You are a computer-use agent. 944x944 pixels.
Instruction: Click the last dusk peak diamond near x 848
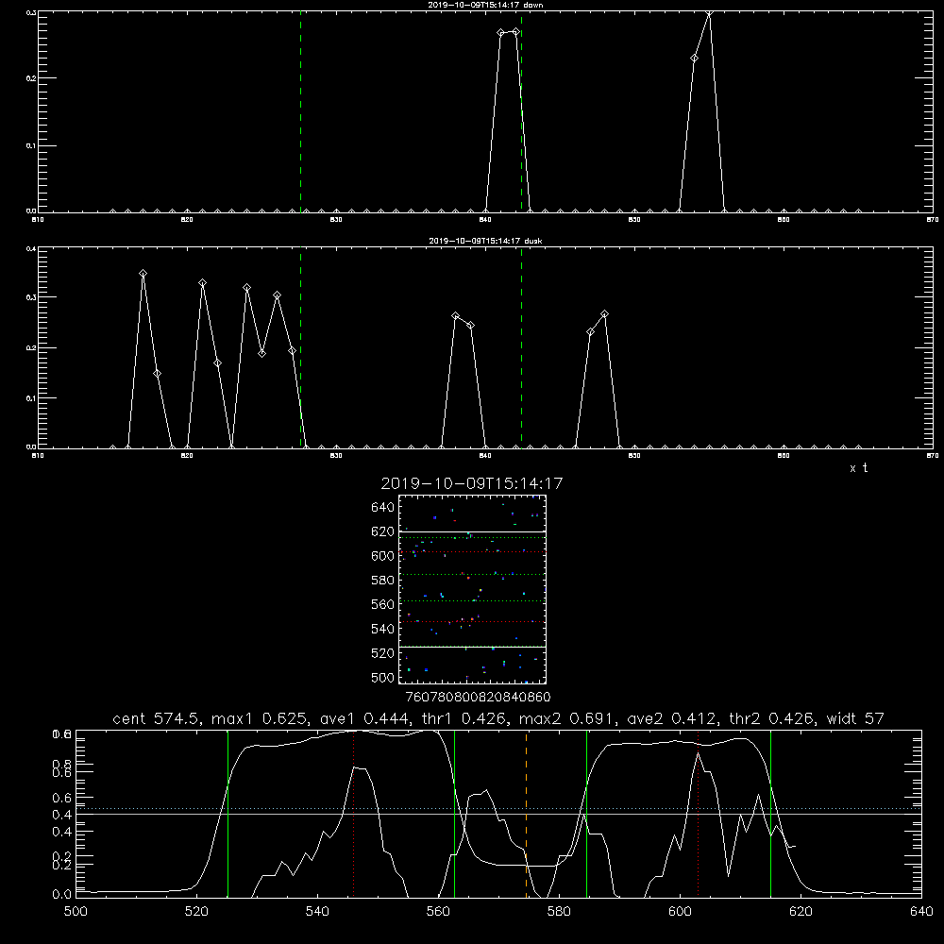604,314
